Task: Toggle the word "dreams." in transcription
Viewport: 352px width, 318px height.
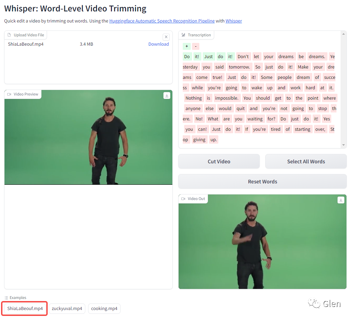Action: coord(317,57)
